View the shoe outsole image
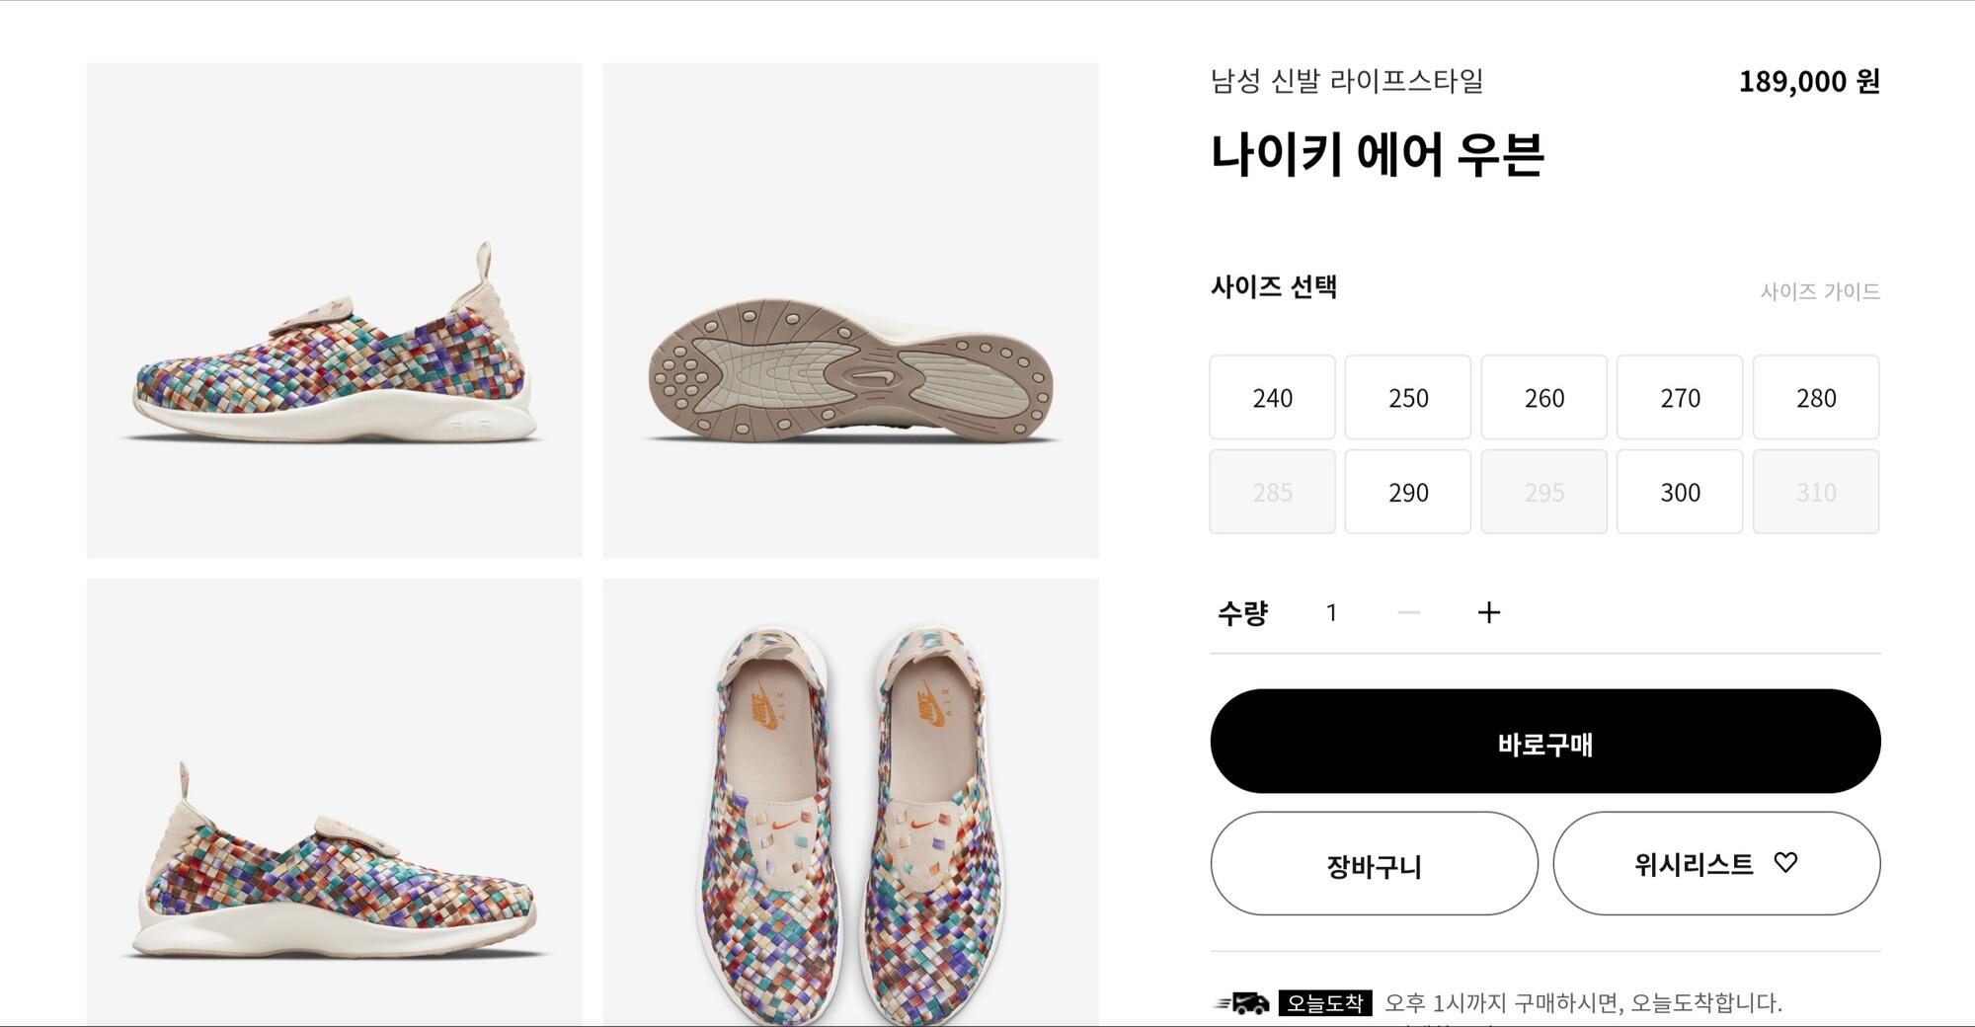Viewport: 1975px width, 1027px height. point(850,310)
